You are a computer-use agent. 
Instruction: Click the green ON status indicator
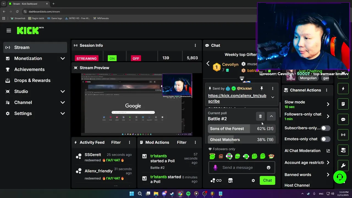point(112,58)
